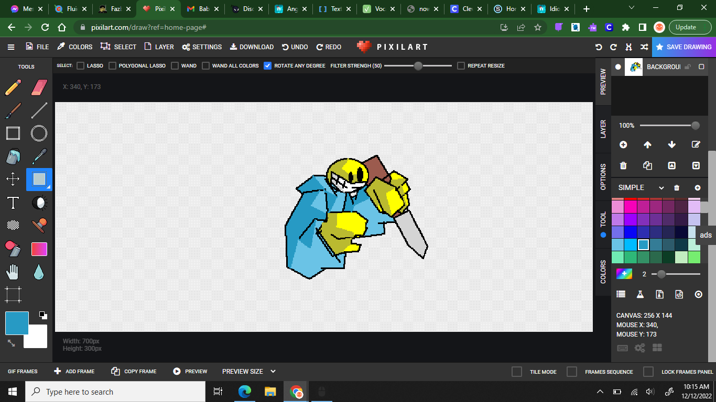Screen dimensions: 716x402
Task: Add a new GIF frame
Action: pyautogui.click(x=74, y=372)
